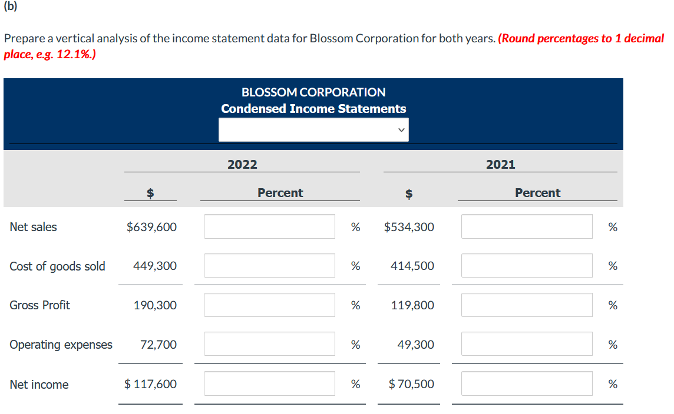Viewport: 674px width, 414px height.
Task: Click the BLOSSOM CORPORATION title
Action: tap(313, 92)
